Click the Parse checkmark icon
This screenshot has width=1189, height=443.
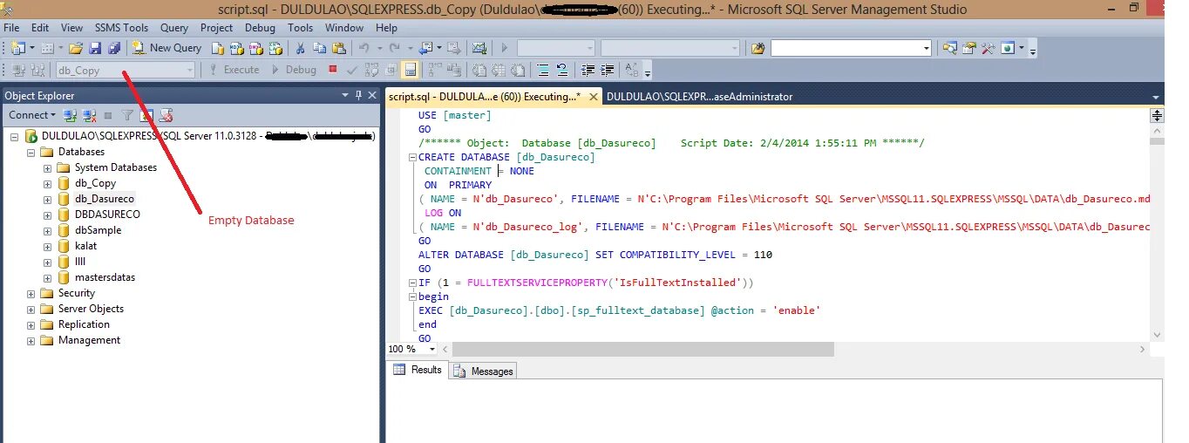pyautogui.click(x=351, y=70)
